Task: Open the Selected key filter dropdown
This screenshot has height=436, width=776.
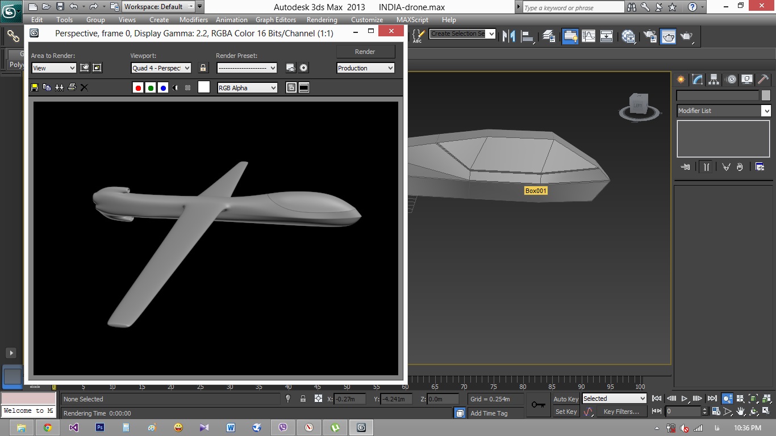Action: click(x=614, y=399)
